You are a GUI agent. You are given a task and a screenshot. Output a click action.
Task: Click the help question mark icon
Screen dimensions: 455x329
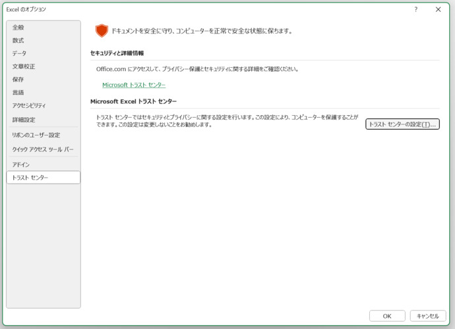416,10
